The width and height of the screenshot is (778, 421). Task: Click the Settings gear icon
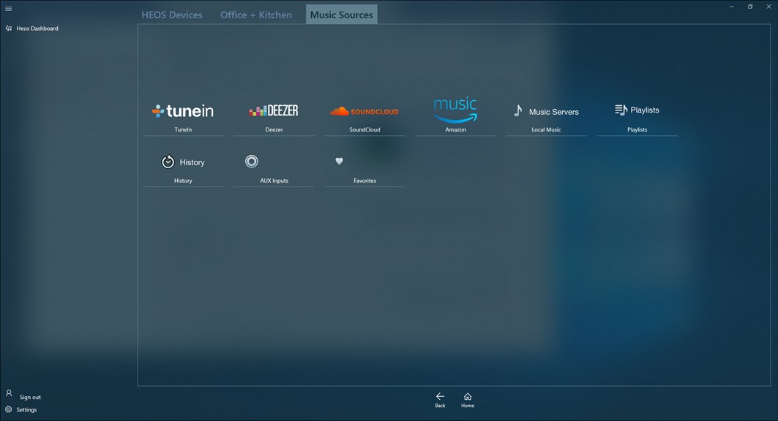point(9,409)
